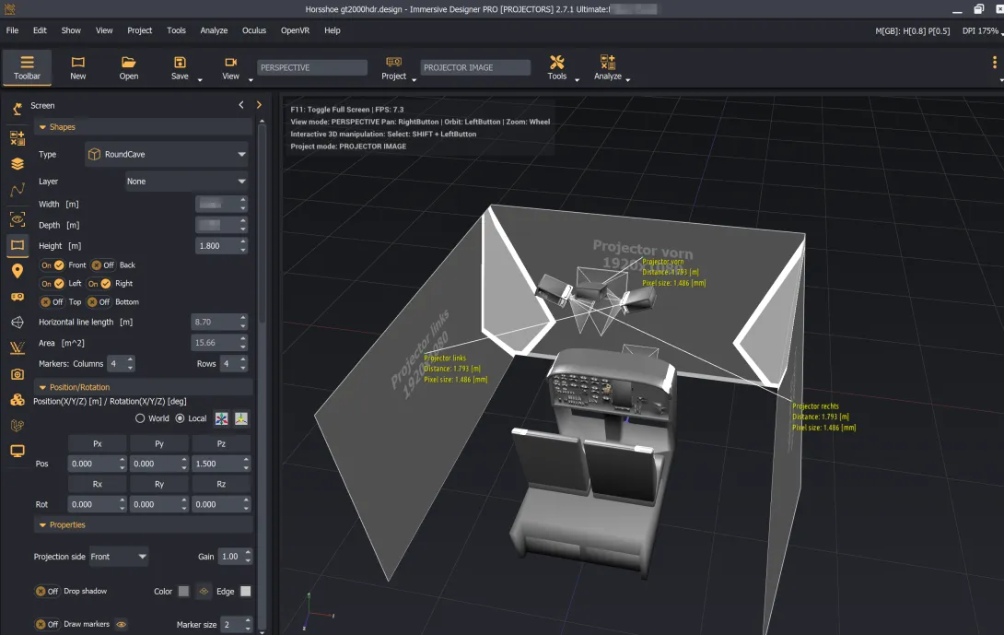Open the location pin sidebar panel
The image size is (1004, 635).
[x=18, y=271]
